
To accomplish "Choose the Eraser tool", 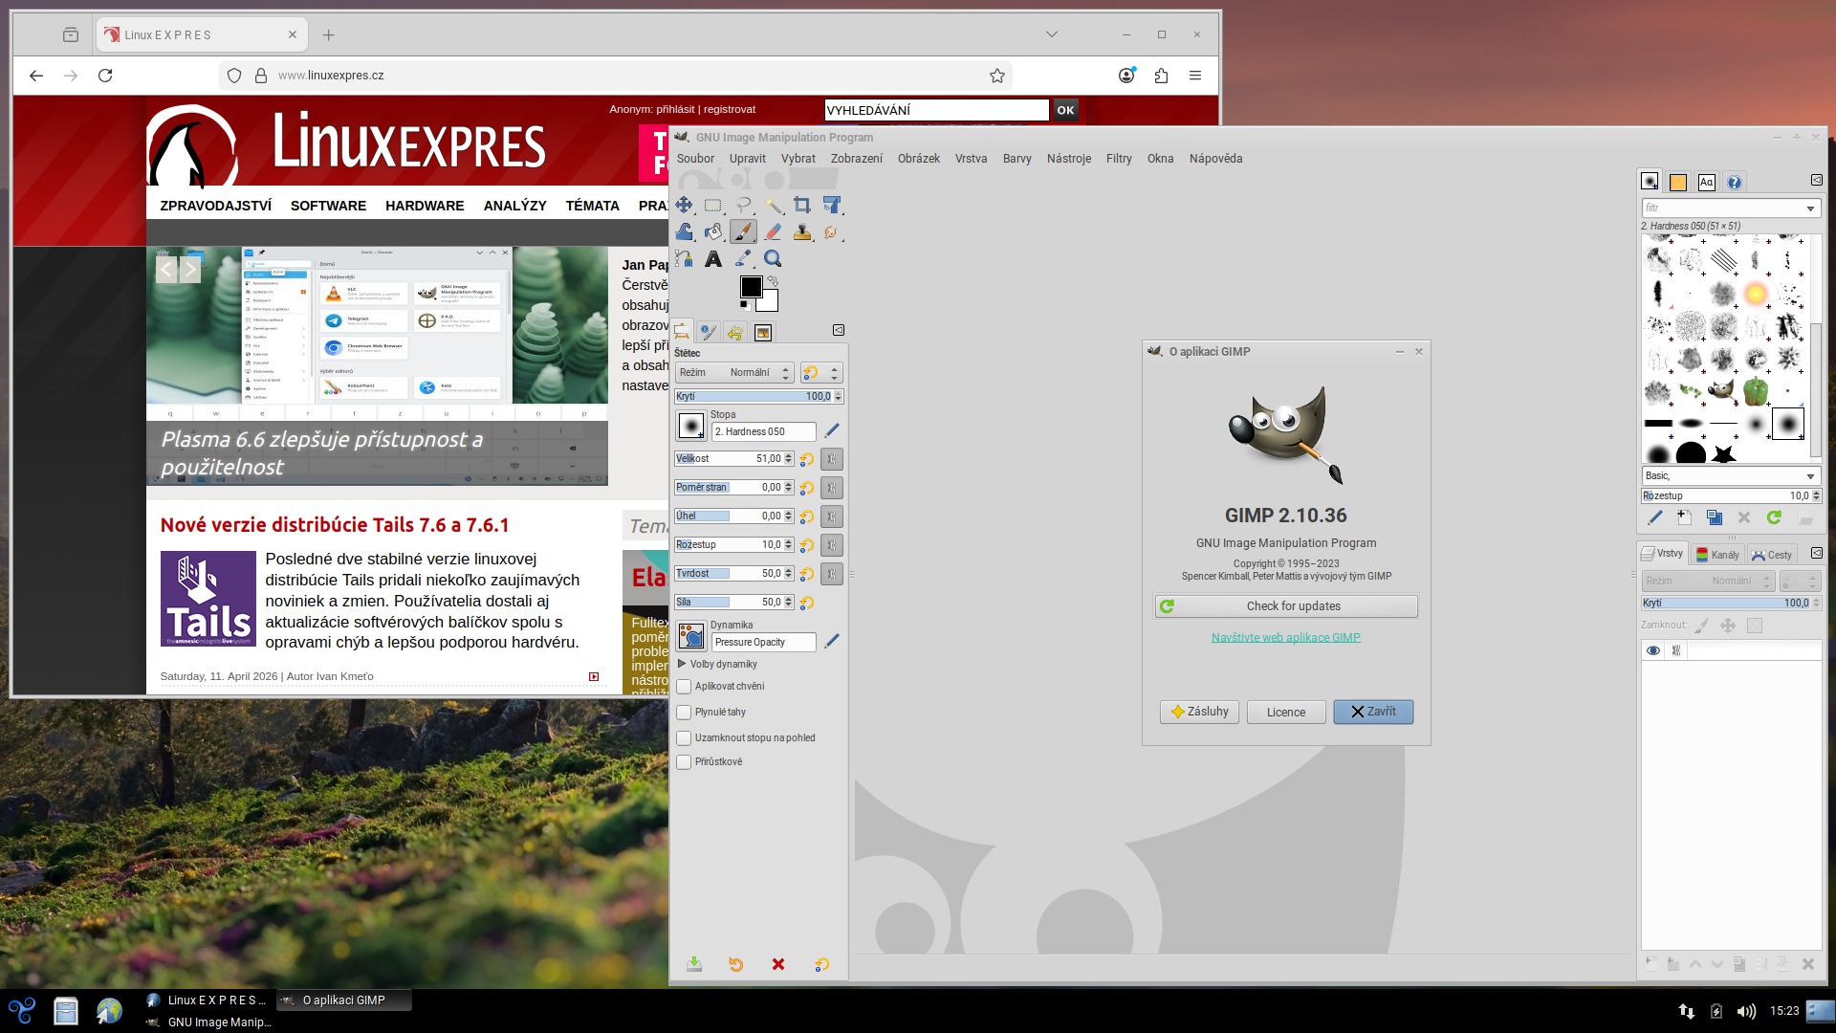I will tap(773, 231).
